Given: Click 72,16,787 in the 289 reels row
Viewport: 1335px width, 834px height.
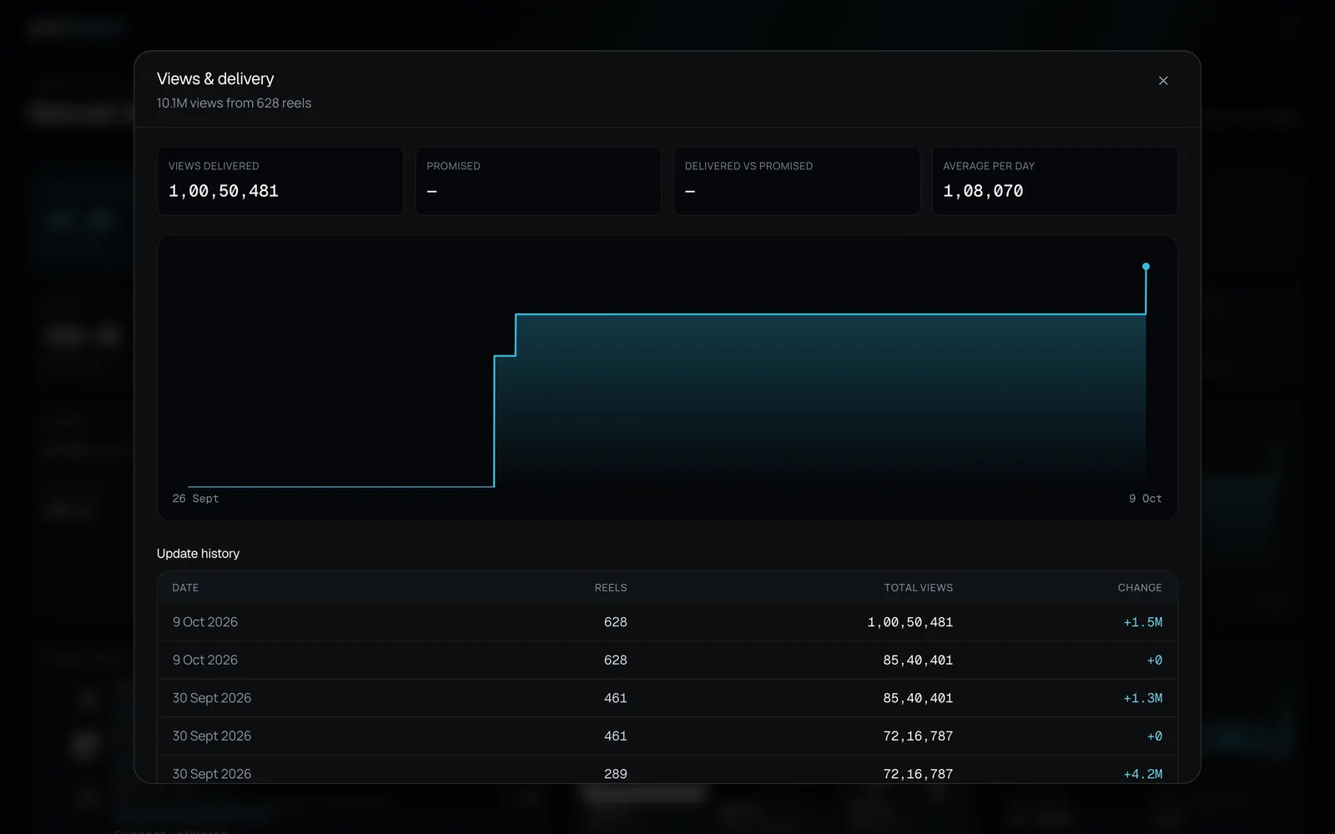Looking at the screenshot, I should [918, 774].
